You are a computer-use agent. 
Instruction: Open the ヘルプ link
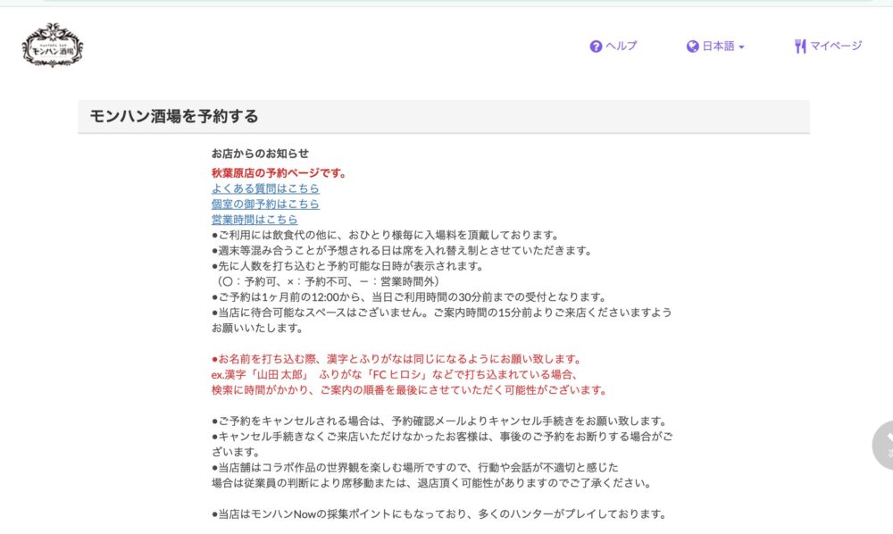pyautogui.click(x=621, y=46)
